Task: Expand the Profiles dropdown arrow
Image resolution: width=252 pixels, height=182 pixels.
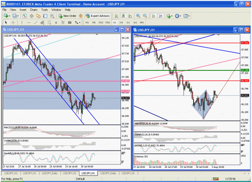Action: pos(18,16)
